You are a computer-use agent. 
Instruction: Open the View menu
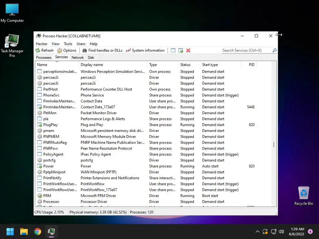point(55,44)
